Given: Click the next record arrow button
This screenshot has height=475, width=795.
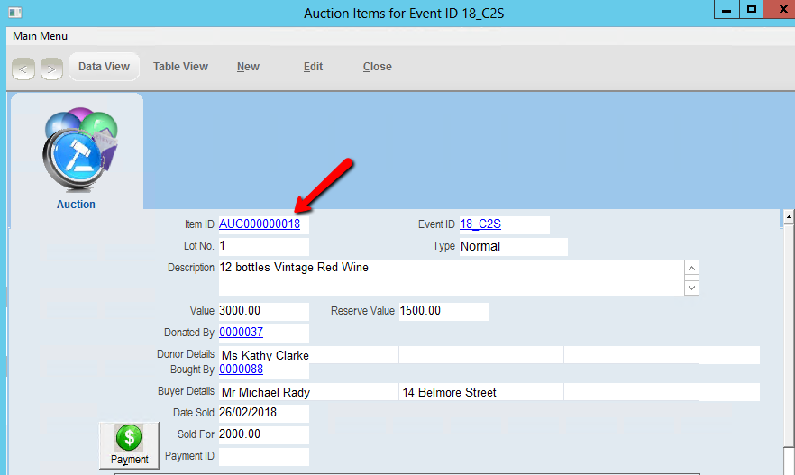Looking at the screenshot, I should (x=51, y=68).
